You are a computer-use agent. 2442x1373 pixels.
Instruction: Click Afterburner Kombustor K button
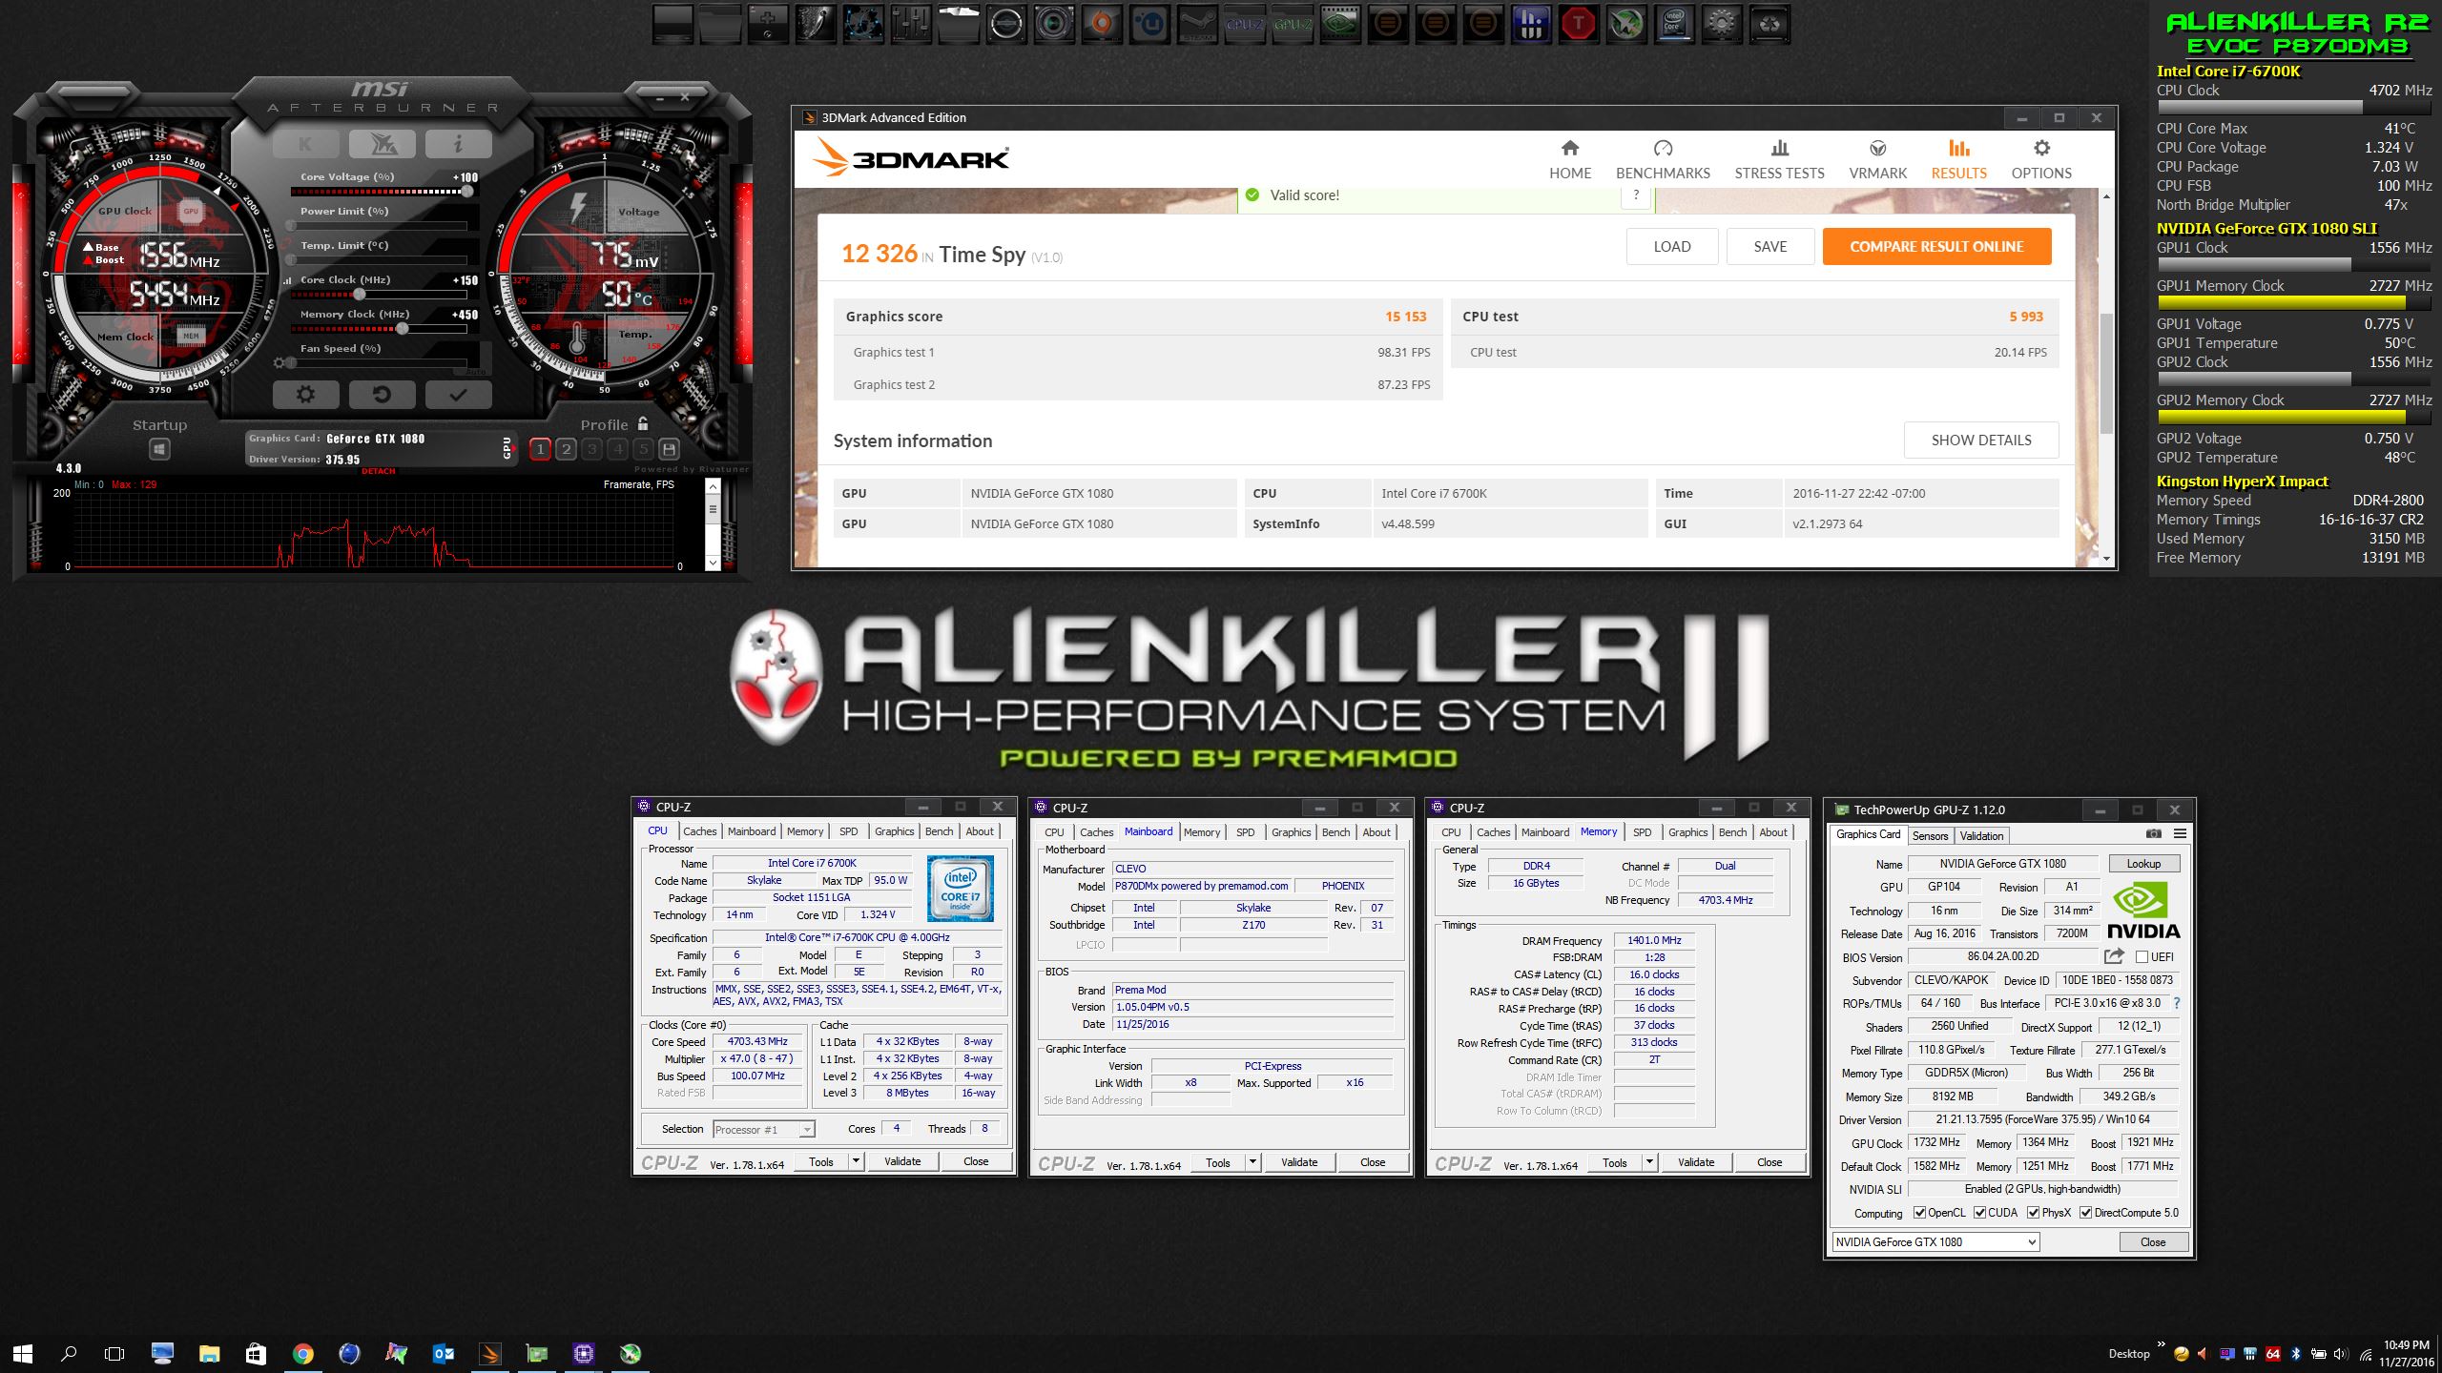click(305, 144)
